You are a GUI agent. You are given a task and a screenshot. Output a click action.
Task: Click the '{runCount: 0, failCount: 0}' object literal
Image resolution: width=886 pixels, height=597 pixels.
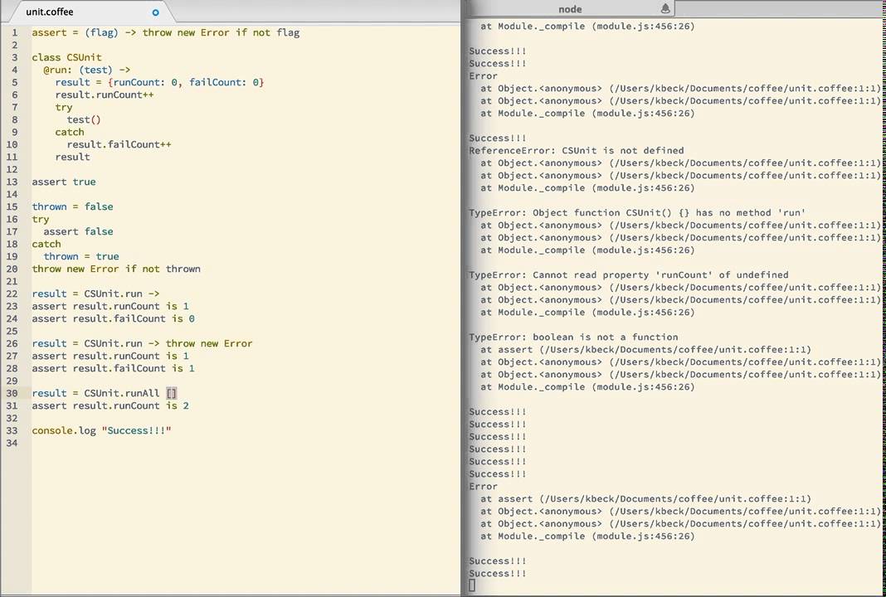[186, 82]
